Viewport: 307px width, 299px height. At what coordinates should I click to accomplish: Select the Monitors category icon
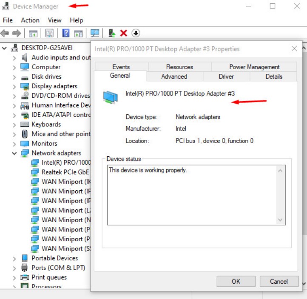[25, 144]
